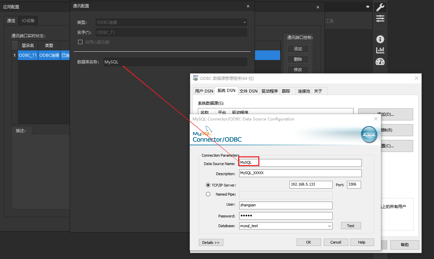Click the Description field with MySQL_XXXXX
434x259 pixels.
tap(300, 173)
